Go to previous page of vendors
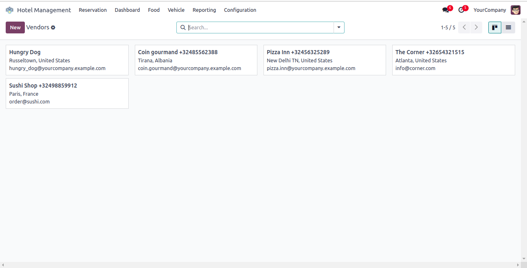 pyautogui.click(x=464, y=27)
